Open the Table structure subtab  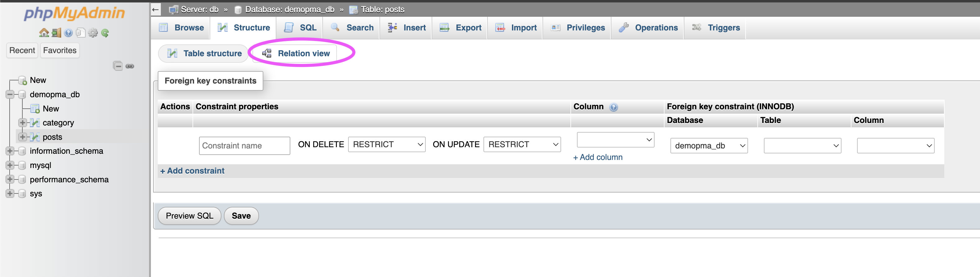pyautogui.click(x=204, y=54)
